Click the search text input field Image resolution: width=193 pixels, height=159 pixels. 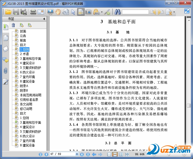click(135, 12)
